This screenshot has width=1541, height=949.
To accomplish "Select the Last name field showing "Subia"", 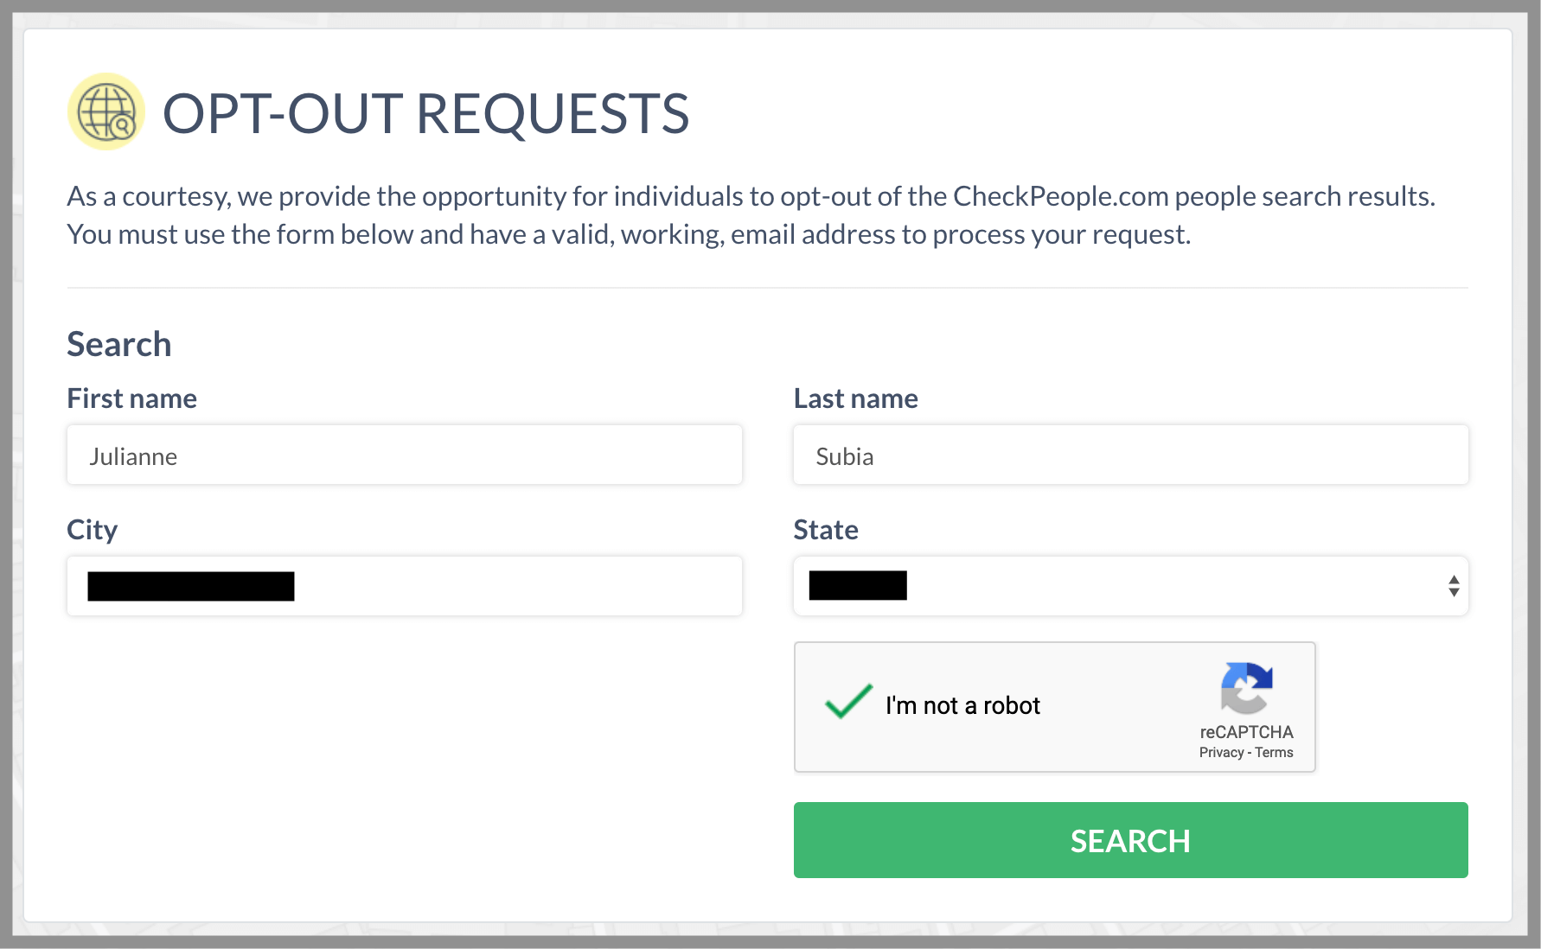I will [1129, 455].
